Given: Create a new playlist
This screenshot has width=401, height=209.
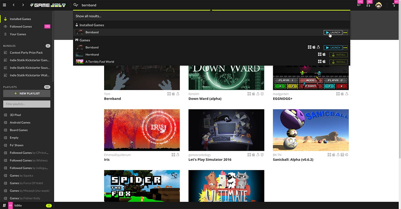Looking at the screenshot, I should pos(27,93).
